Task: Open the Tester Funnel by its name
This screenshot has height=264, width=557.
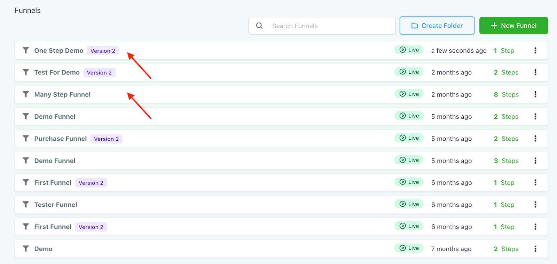Action: click(56, 205)
